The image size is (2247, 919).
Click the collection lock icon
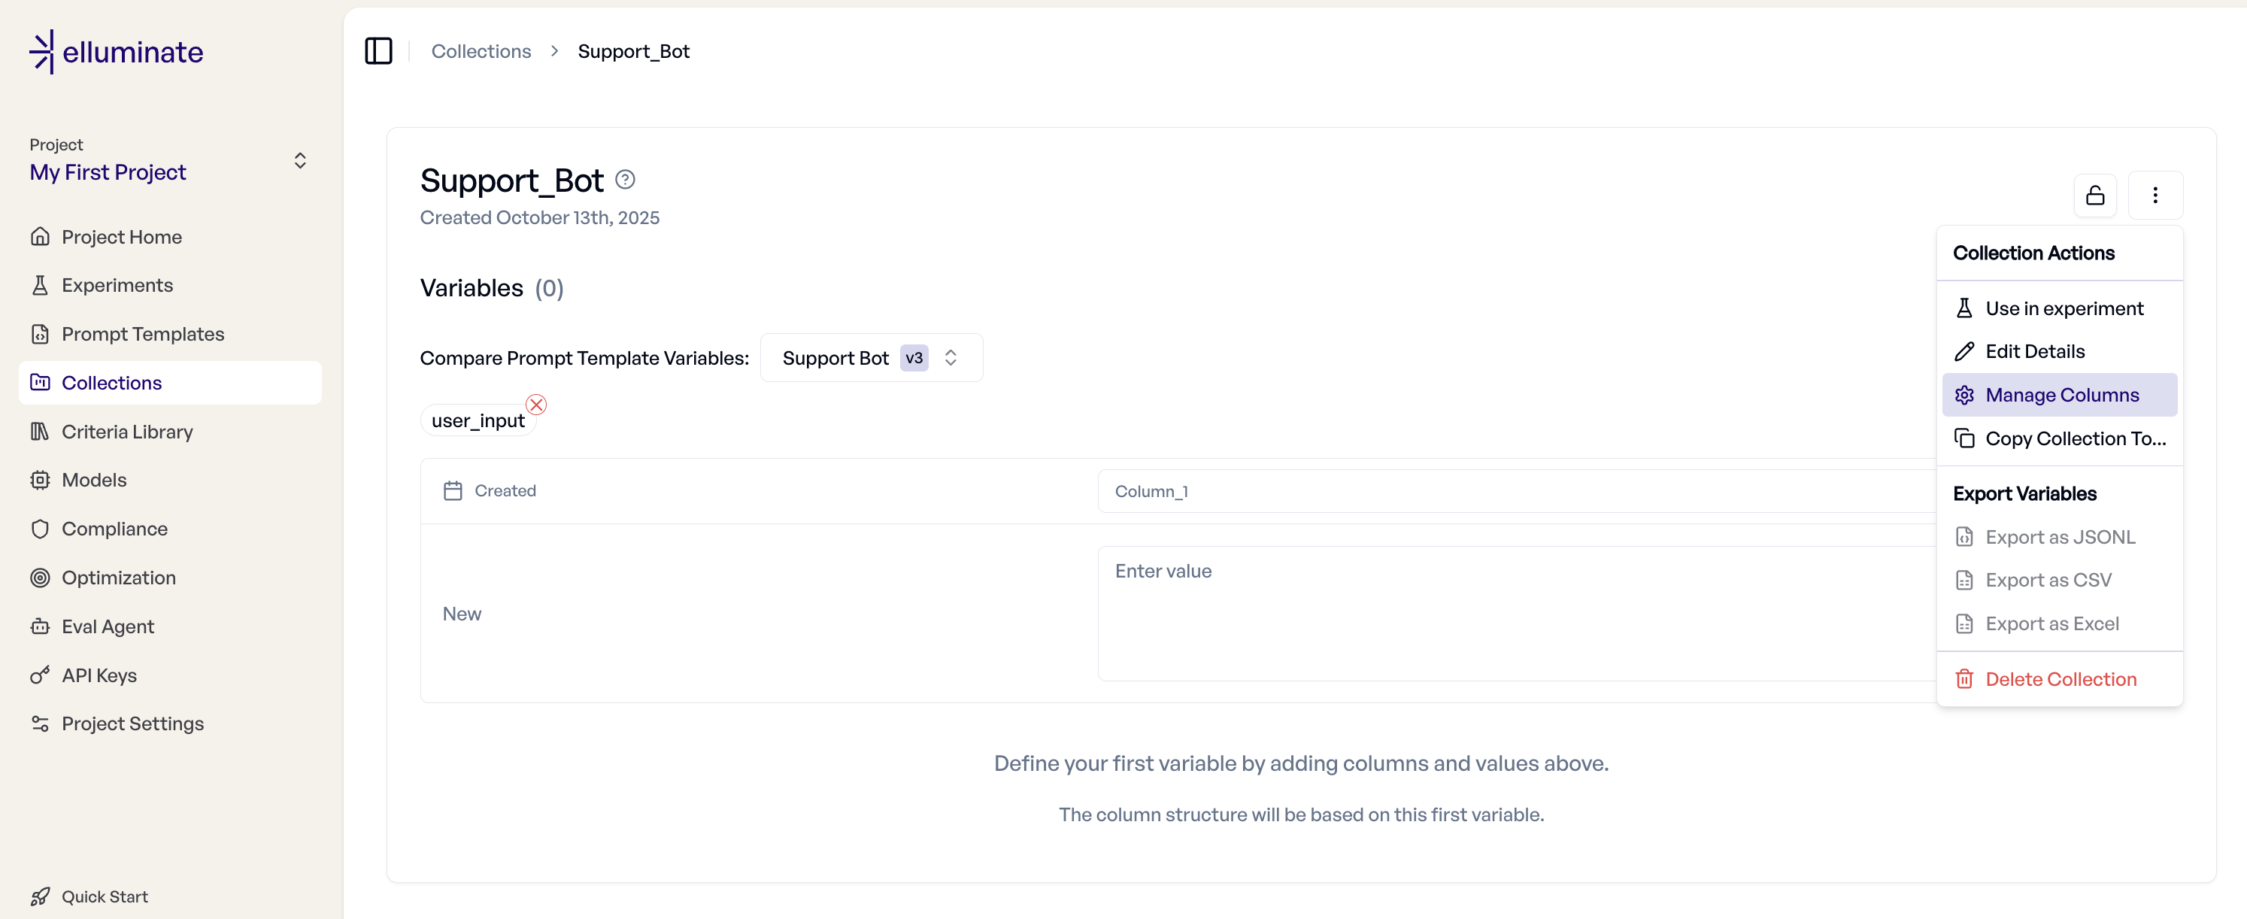(x=2094, y=196)
